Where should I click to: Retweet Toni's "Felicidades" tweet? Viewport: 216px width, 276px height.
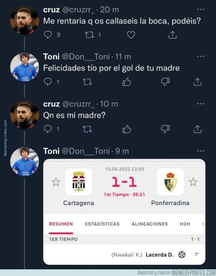(x=87, y=81)
